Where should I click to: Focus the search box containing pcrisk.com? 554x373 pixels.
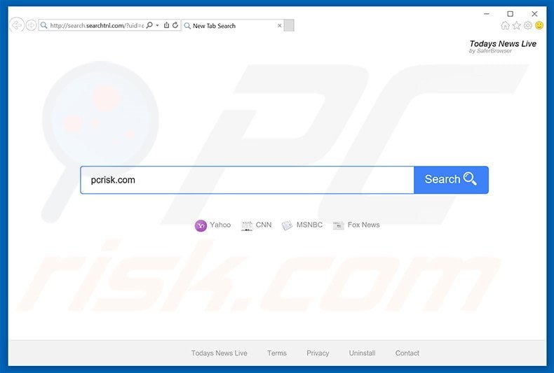(248, 180)
